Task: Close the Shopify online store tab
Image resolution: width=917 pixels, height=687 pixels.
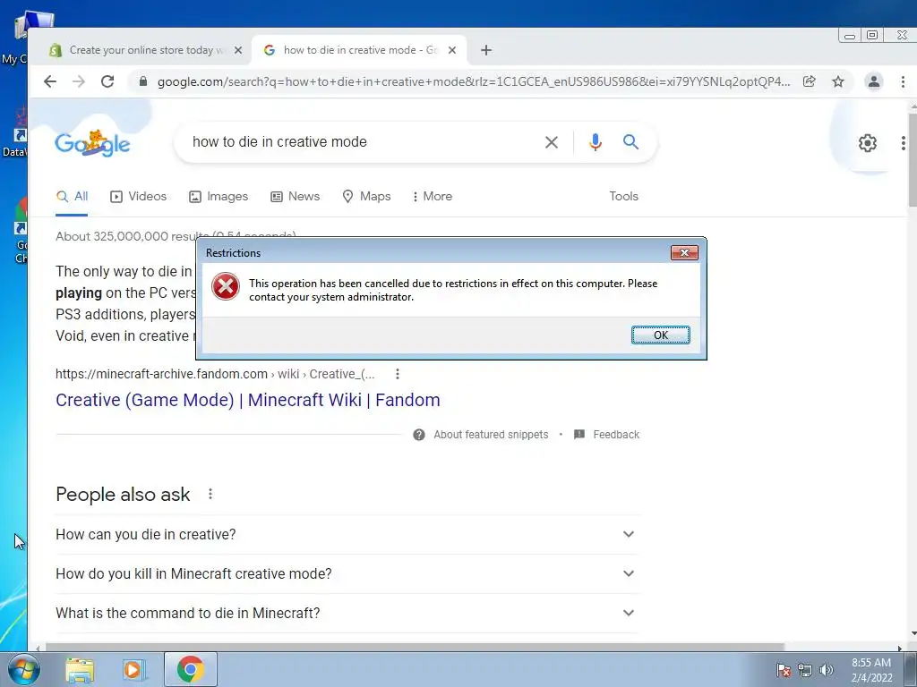Action: (x=238, y=50)
